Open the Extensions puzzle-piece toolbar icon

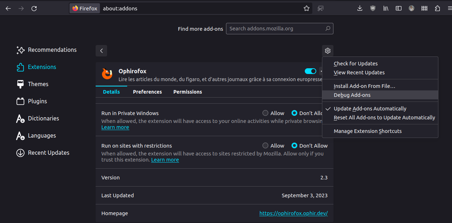[437, 8]
